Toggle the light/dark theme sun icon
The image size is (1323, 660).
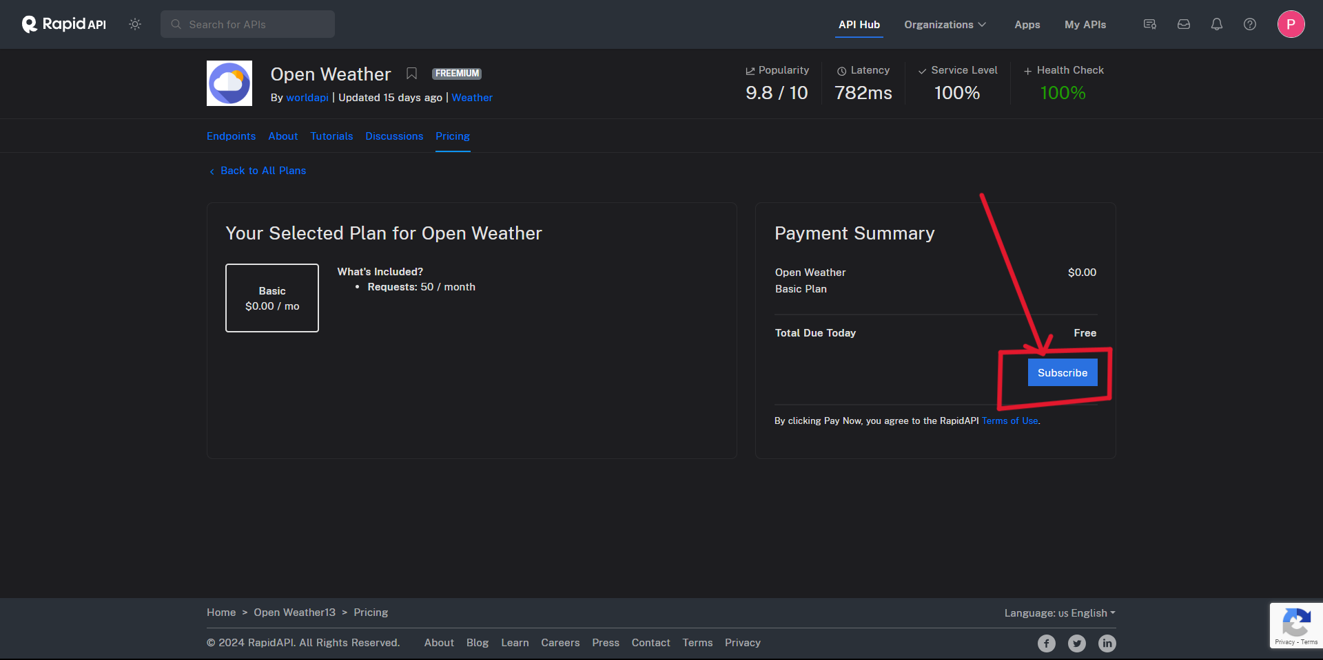coord(135,24)
